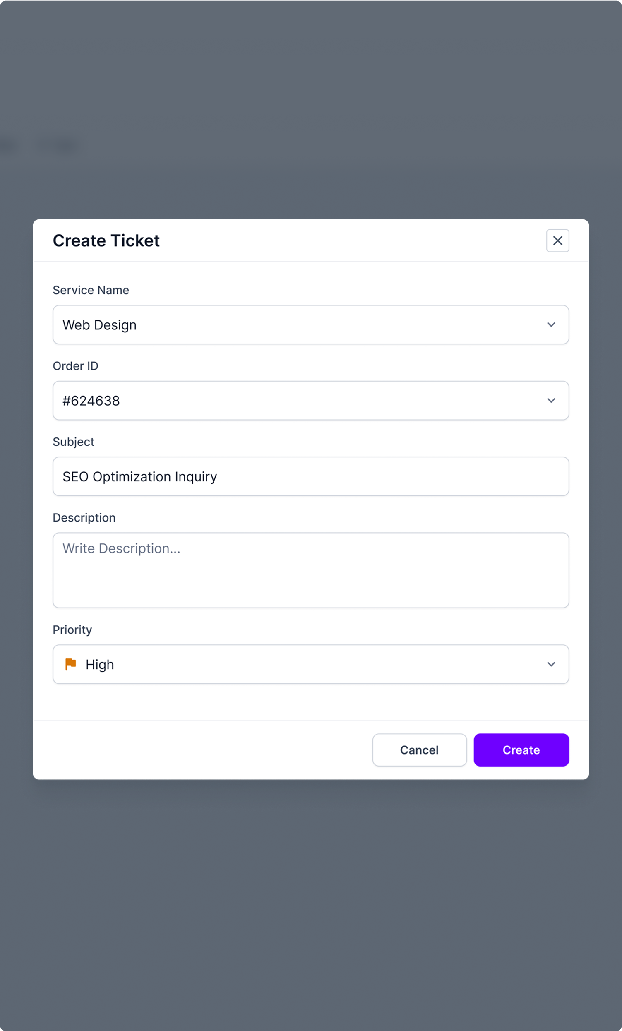Submit with the purple Create button

tap(521, 750)
